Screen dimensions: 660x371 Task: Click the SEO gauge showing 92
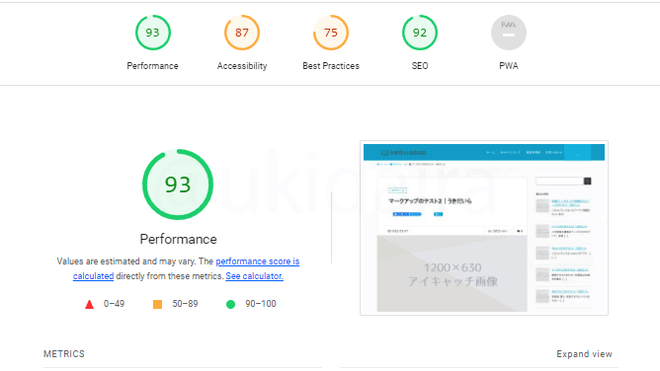[420, 33]
